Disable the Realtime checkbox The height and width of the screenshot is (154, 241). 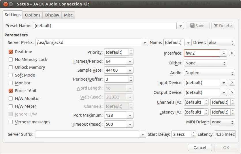[x=11, y=52]
